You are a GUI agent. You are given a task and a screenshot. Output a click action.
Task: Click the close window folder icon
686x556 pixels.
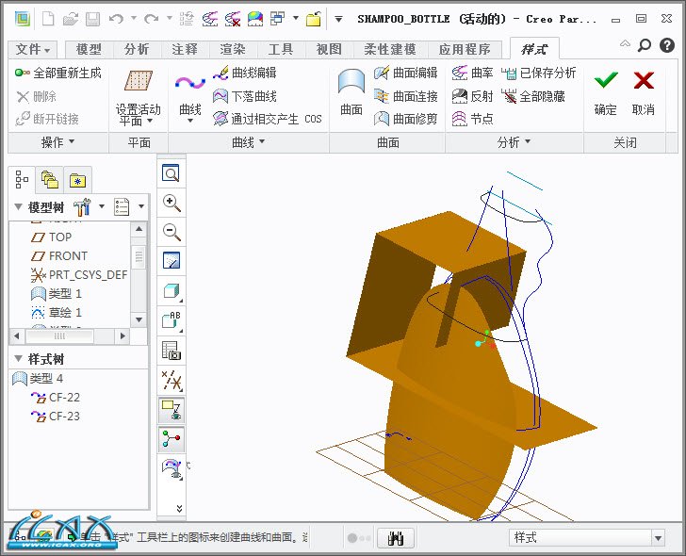click(313, 19)
